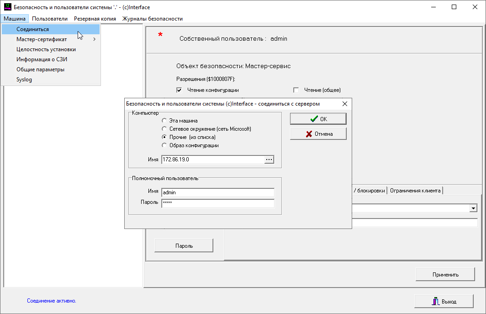Close the connect-to-server dialog
This screenshot has height=314, width=486.
point(345,104)
